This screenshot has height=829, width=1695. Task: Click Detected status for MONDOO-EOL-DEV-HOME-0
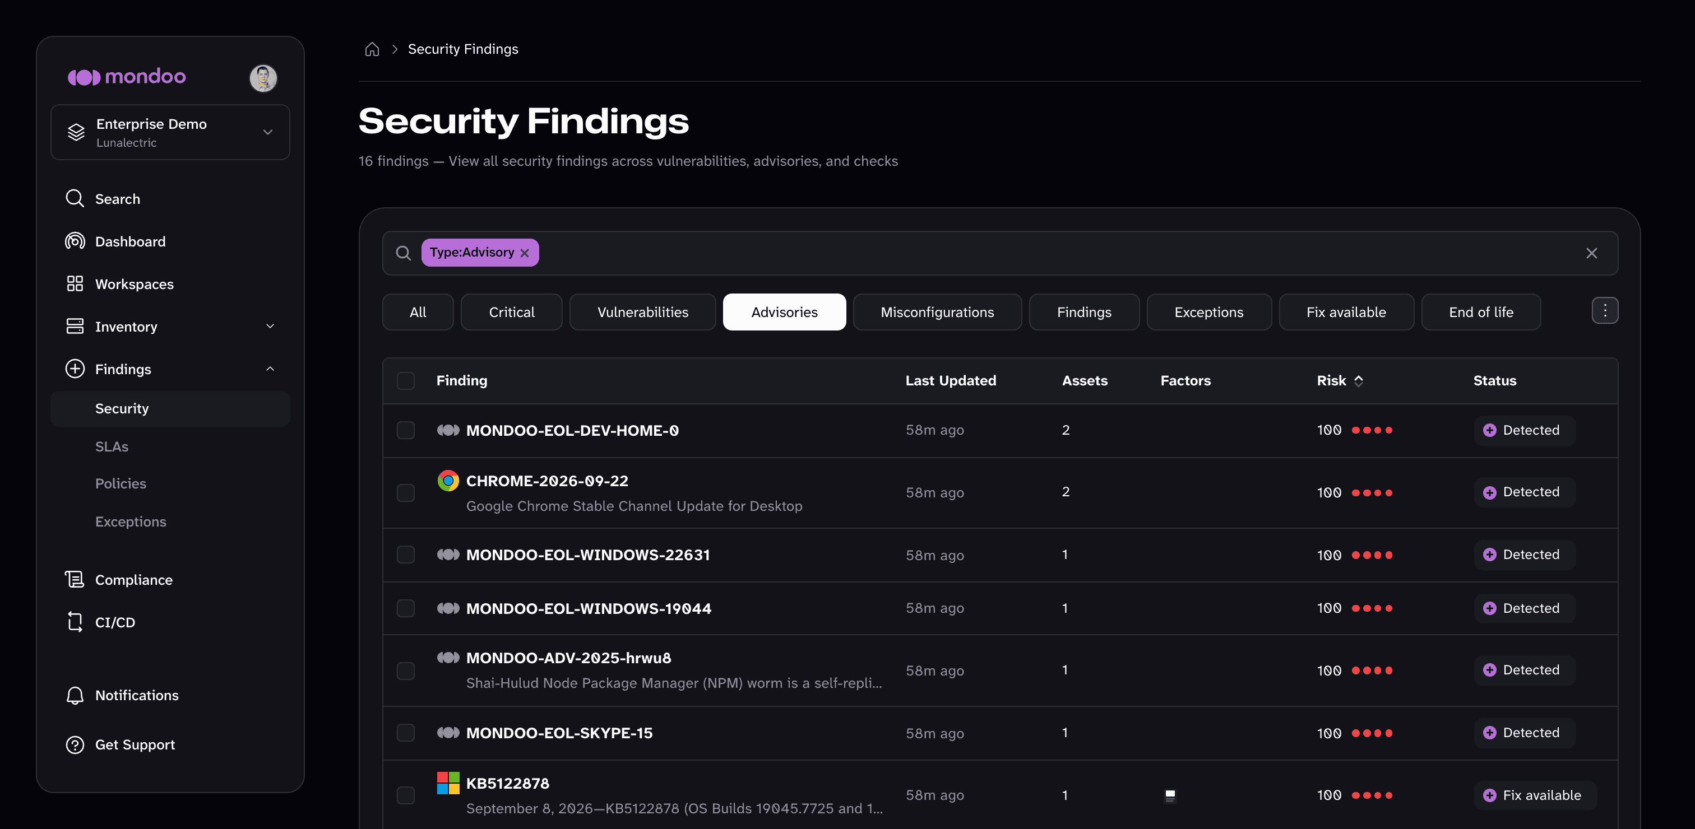point(1525,430)
